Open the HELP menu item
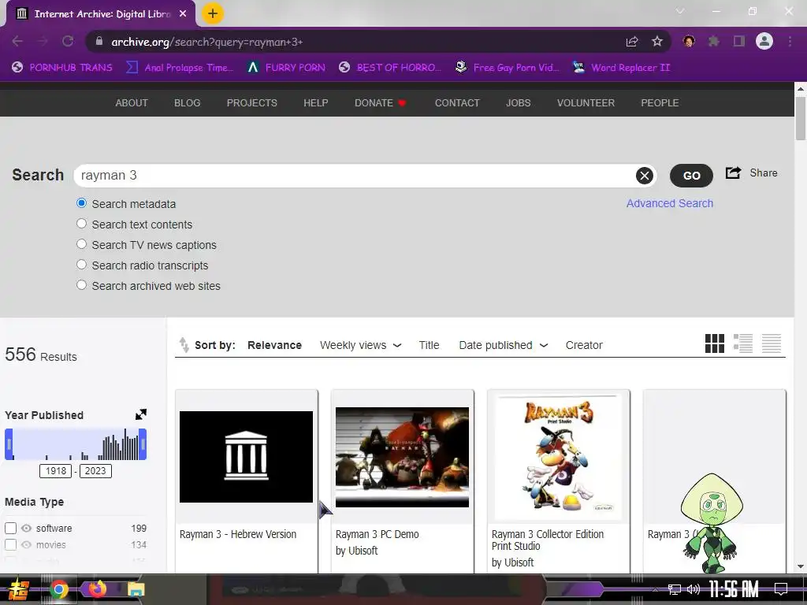This screenshot has height=605, width=807. pos(316,103)
